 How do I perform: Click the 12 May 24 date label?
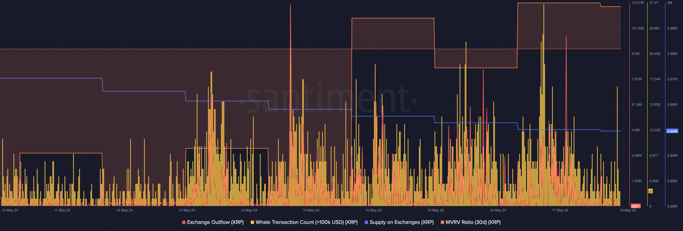[124, 210]
